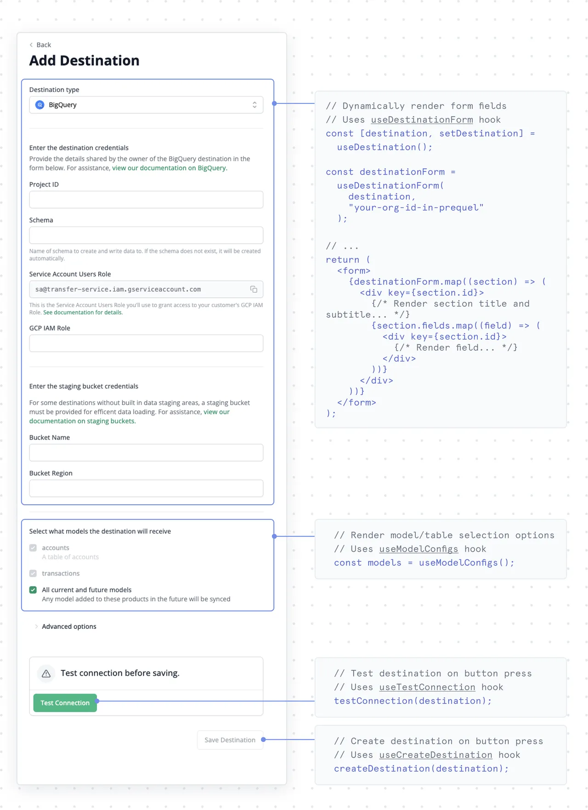Click 'Test connection before saving.' text
Screen dimensions: 588x810
click(120, 673)
